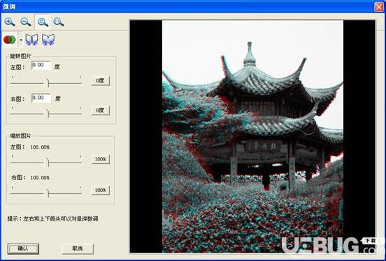Click the red-green anaglyph mode icon
This screenshot has width=386, height=261.
(x=10, y=40)
